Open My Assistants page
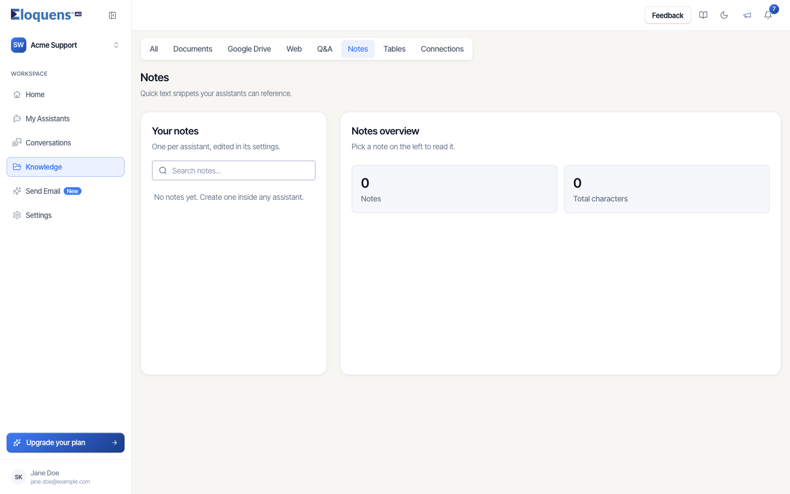The width and height of the screenshot is (790, 494). [65, 119]
